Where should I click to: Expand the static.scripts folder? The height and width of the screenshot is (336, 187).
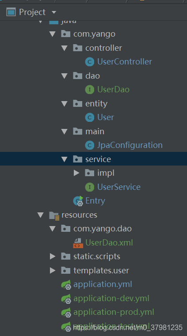pyautogui.click(x=53, y=256)
